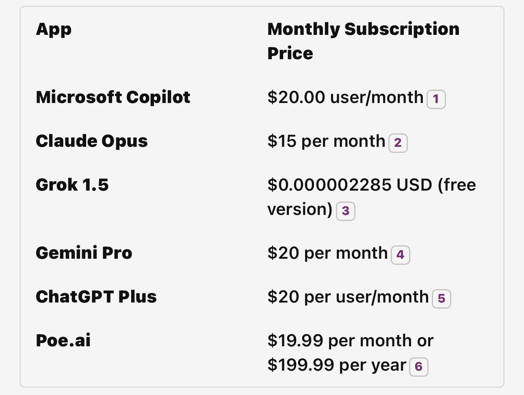Open citation 1 next to Microsoft Copilot price
This screenshot has width=524, height=395.
(x=436, y=99)
